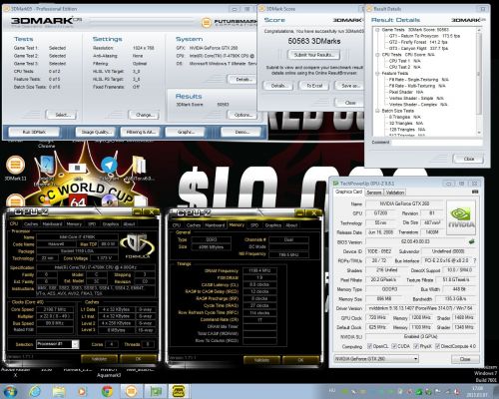Click the Result Details scrollbar
499x399 pixels.
click(479, 82)
